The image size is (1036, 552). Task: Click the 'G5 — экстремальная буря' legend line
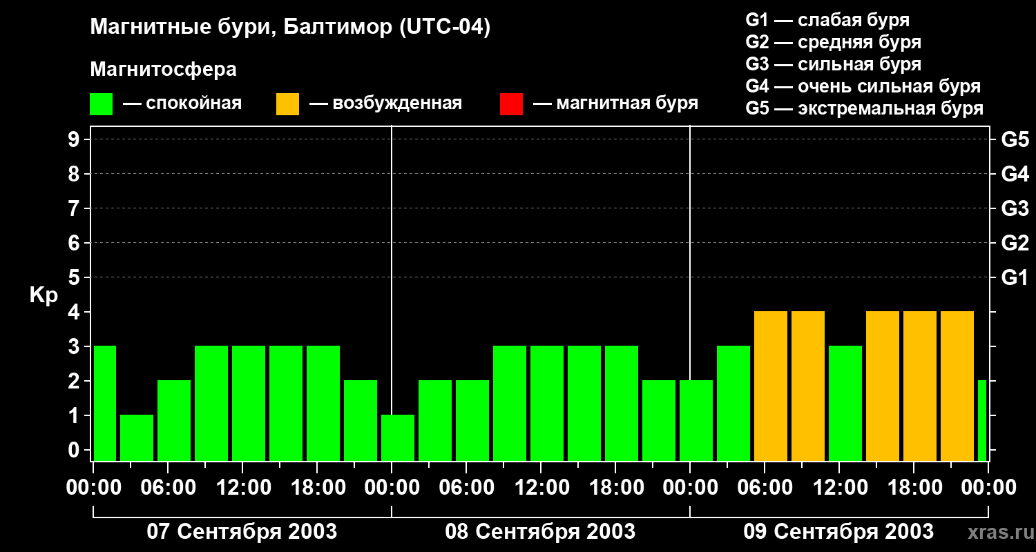click(864, 108)
